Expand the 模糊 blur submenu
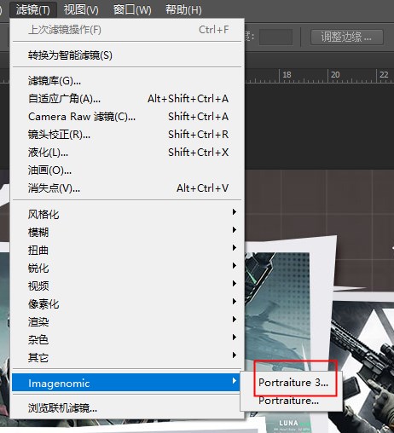The height and width of the screenshot is (433, 394). pyautogui.click(x=127, y=232)
